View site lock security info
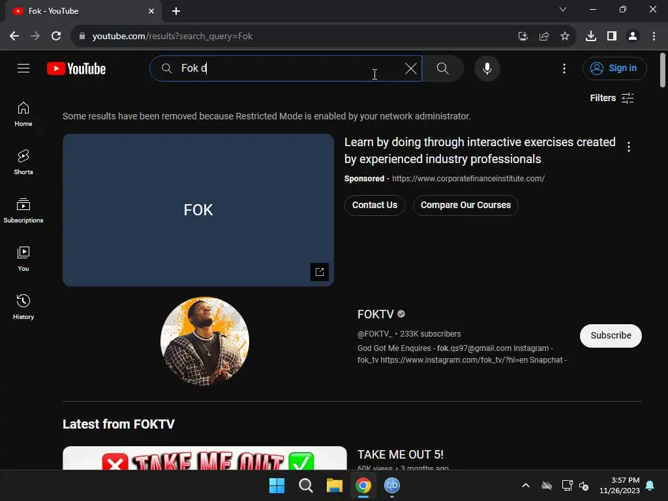This screenshot has height=501, width=668. (x=82, y=37)
